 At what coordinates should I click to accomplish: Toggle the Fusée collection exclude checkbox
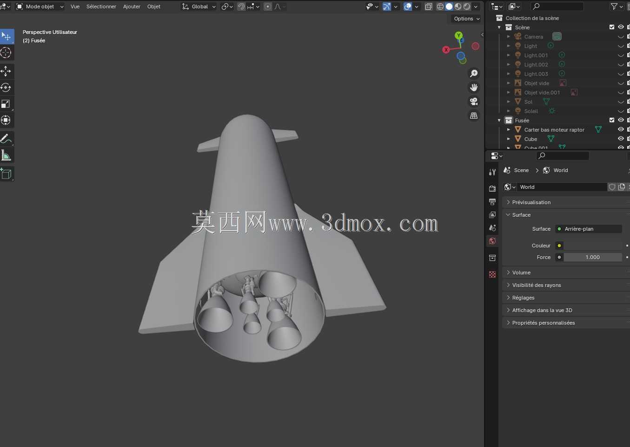(612, 120)
